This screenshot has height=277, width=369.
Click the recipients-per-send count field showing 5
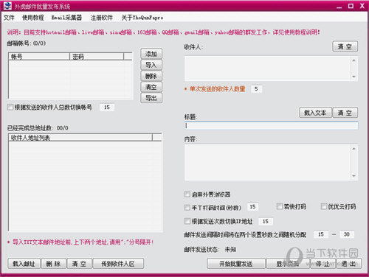(x=256, y=89)
